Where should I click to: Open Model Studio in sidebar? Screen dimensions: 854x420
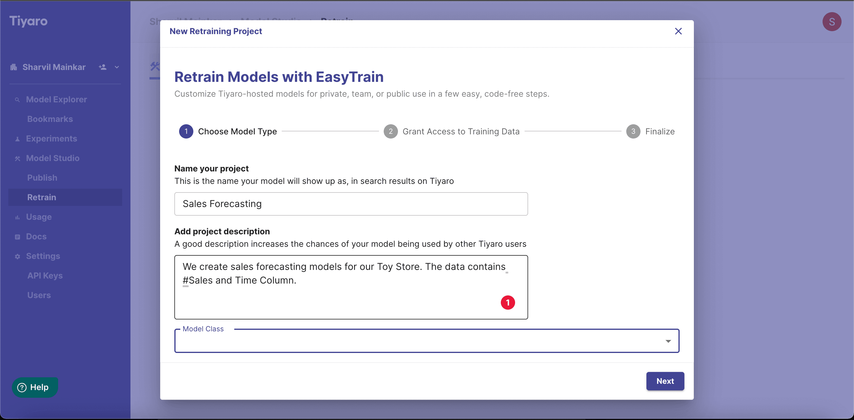pyautogui.click(x=53, y=158)
